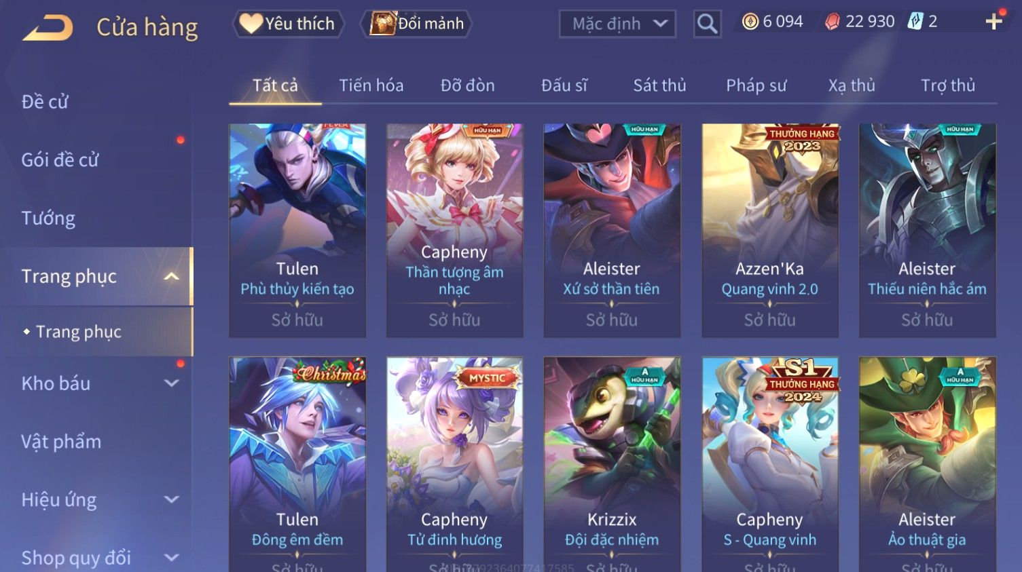
Task: Tap the blue voucher ticket icon
Action: tap(916, 22)
